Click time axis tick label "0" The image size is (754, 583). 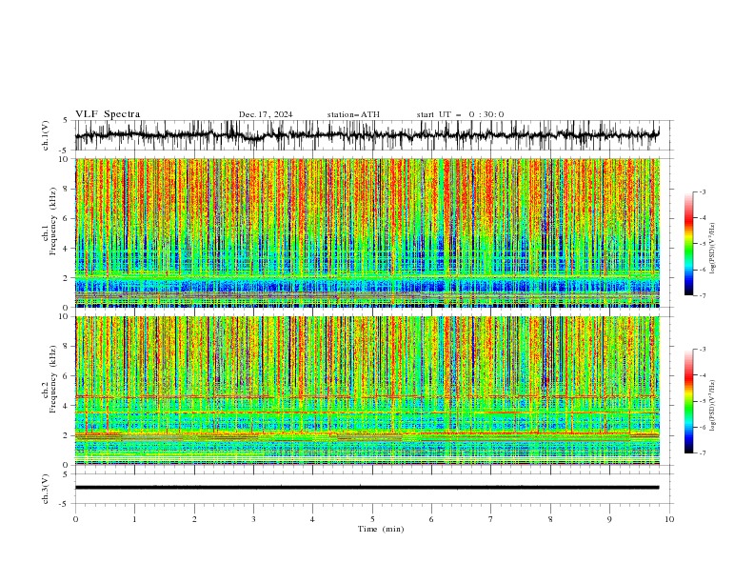(75, 519)
